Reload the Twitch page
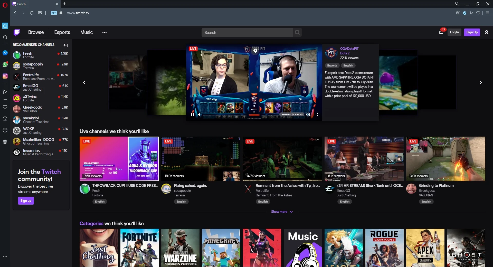Image resolution: width=493 pixels, height=267 pixels. [x=32, y=13]
